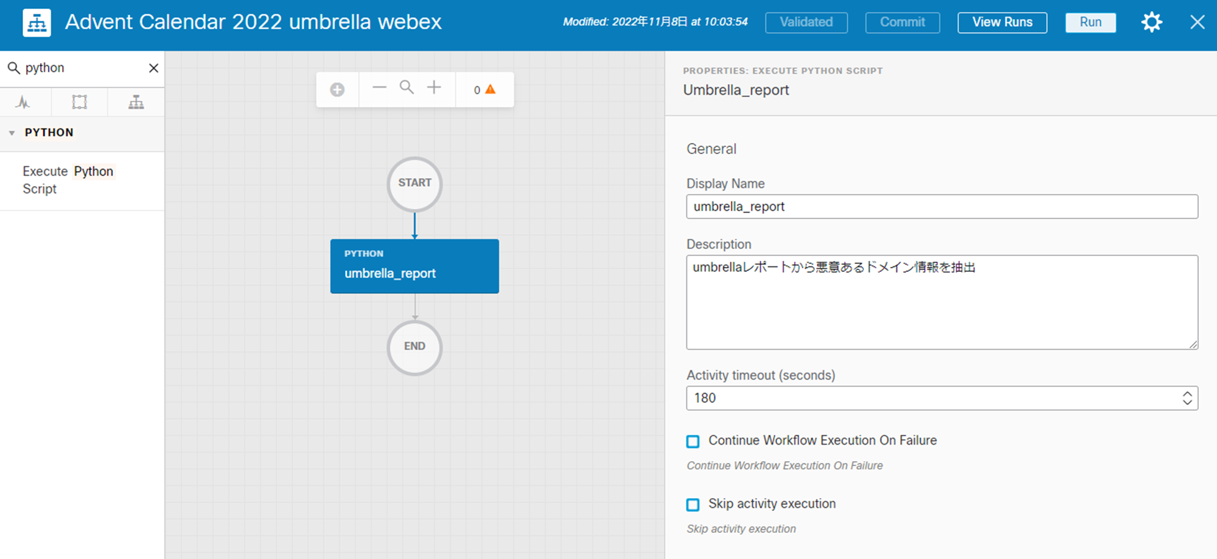Open the workflow settings gear

click(x=1151, y=23)
